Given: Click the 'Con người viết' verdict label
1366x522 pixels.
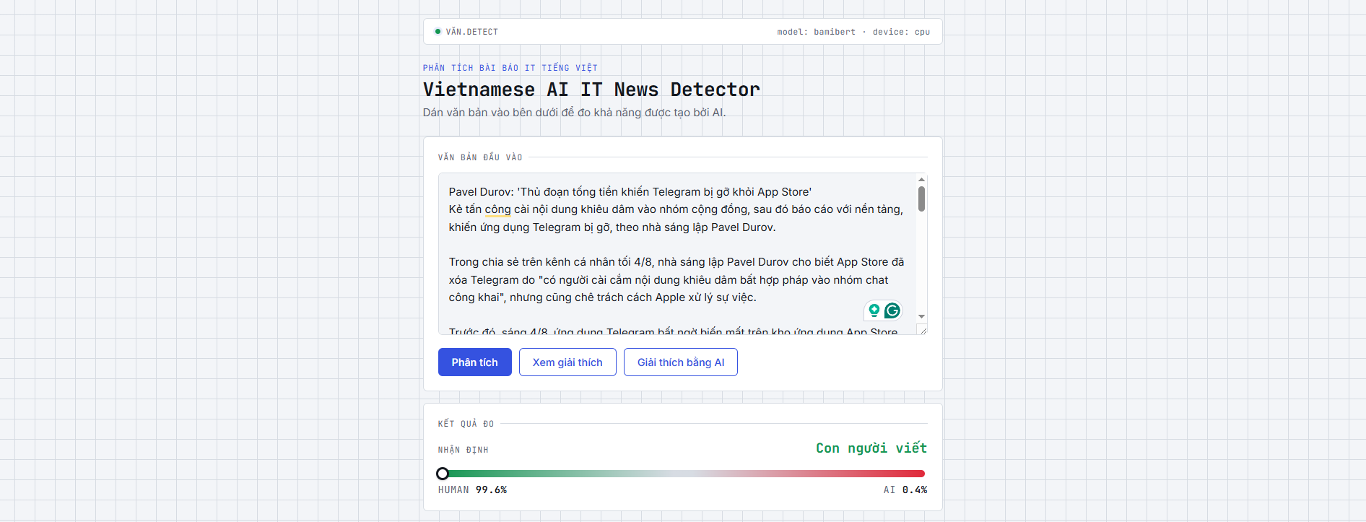Looking at the screenshot, I should coord(871,448).
